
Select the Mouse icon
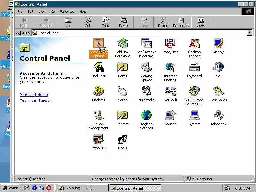click(x=123, y=94)
